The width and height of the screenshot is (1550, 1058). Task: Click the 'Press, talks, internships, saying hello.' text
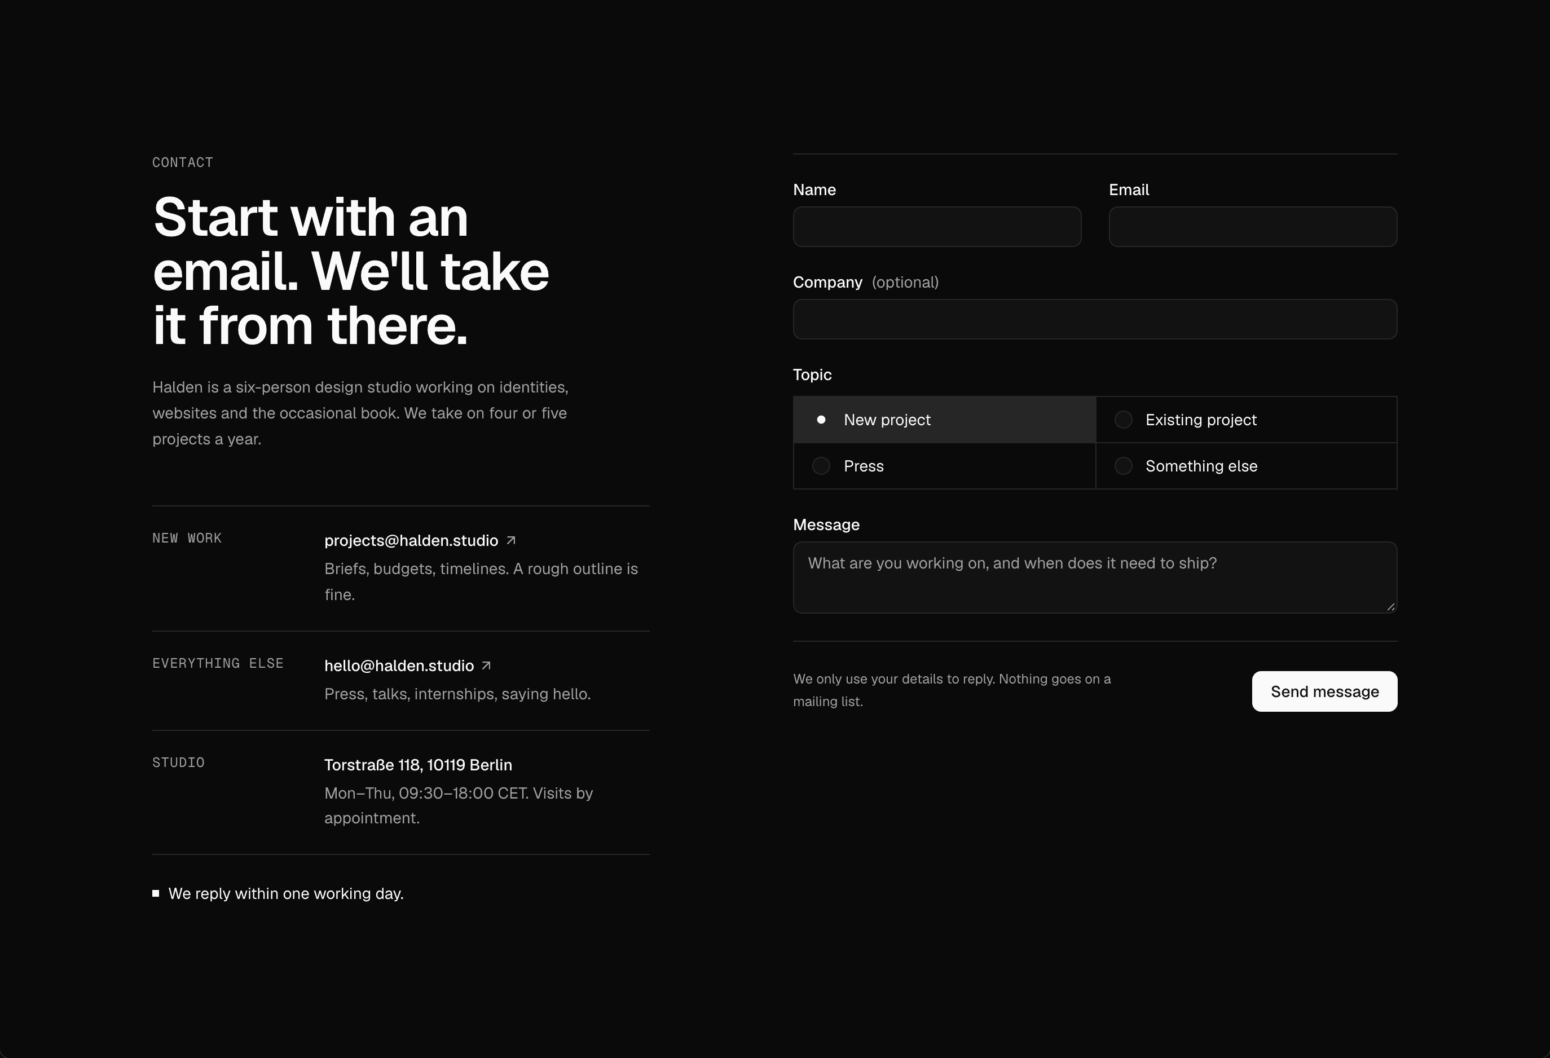click(x=457, y=694)
